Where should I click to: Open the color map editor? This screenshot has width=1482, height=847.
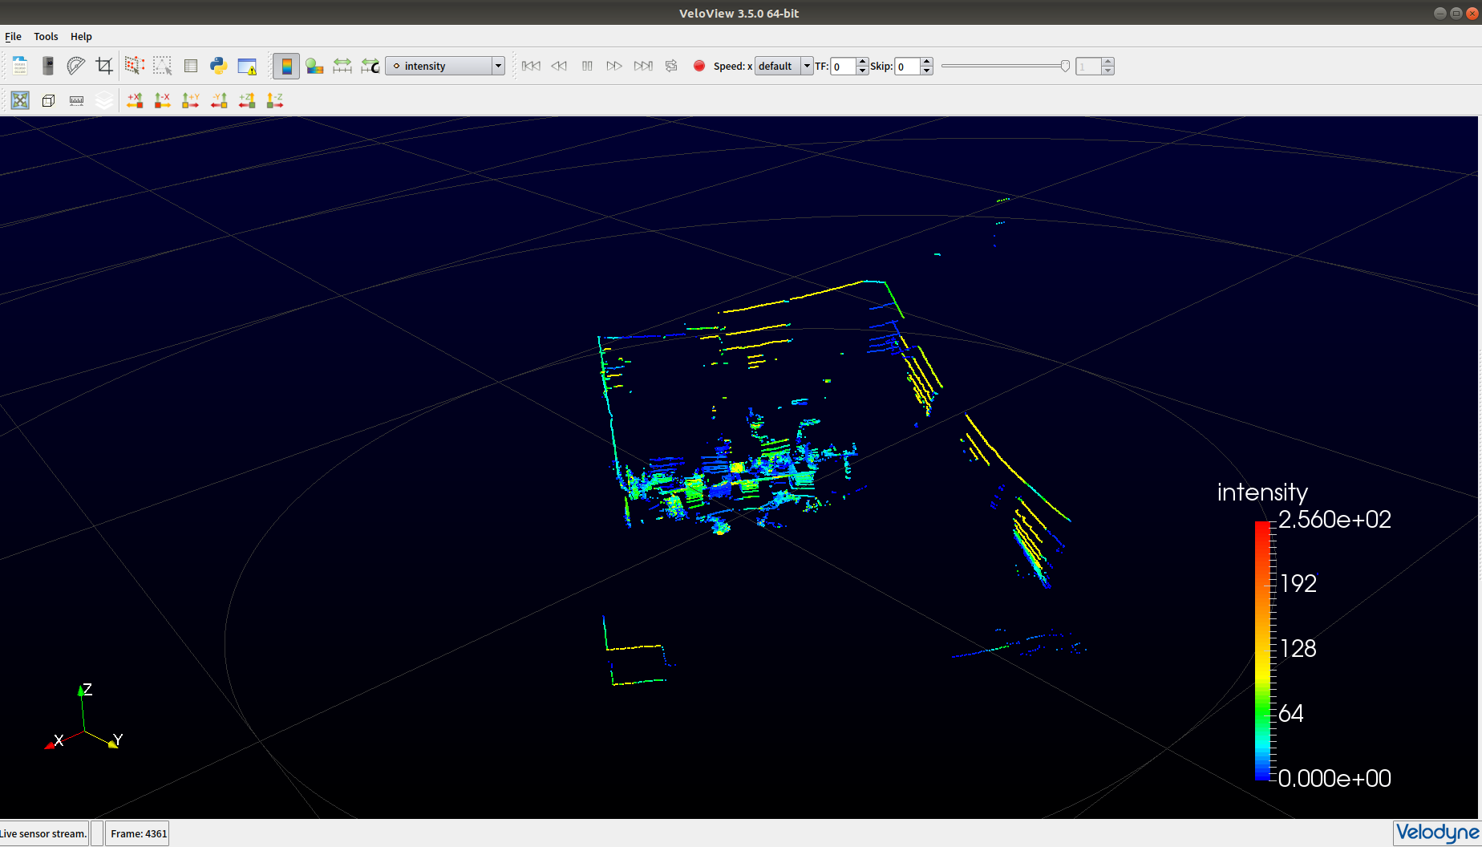click(x=314, y=66)
